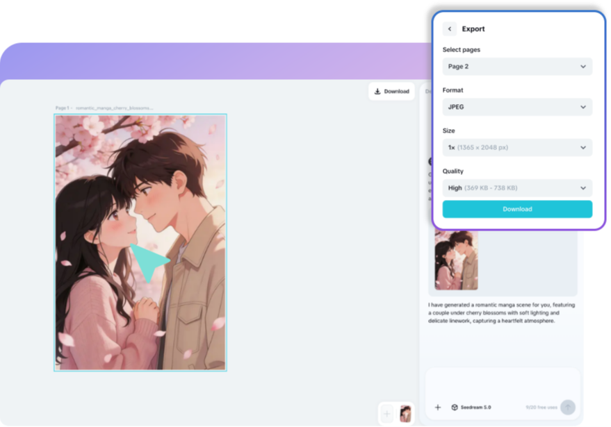Click the white Download button above canvas
The height and width of the screenshot is (427, 611).
pyautogui.click(x=391, y=92)
